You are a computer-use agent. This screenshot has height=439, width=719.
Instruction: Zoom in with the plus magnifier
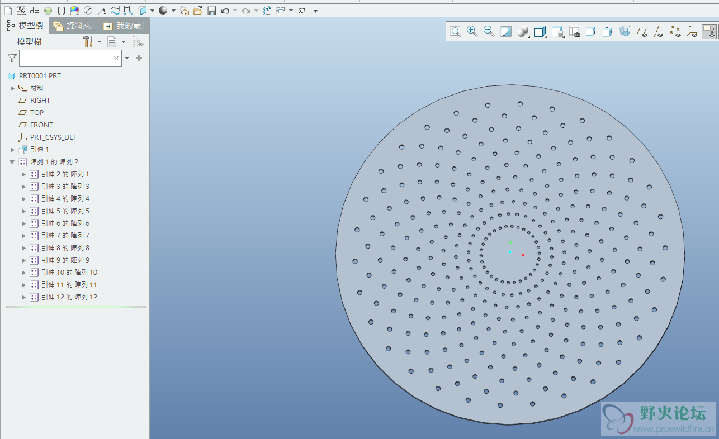click(x=472, y=32)
